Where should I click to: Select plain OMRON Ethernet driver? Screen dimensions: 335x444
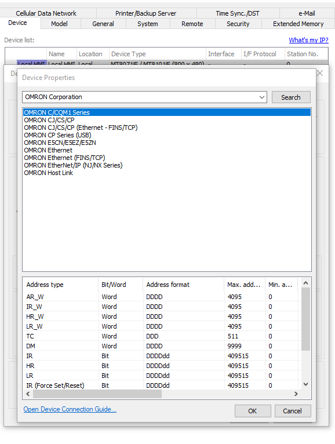167,150
